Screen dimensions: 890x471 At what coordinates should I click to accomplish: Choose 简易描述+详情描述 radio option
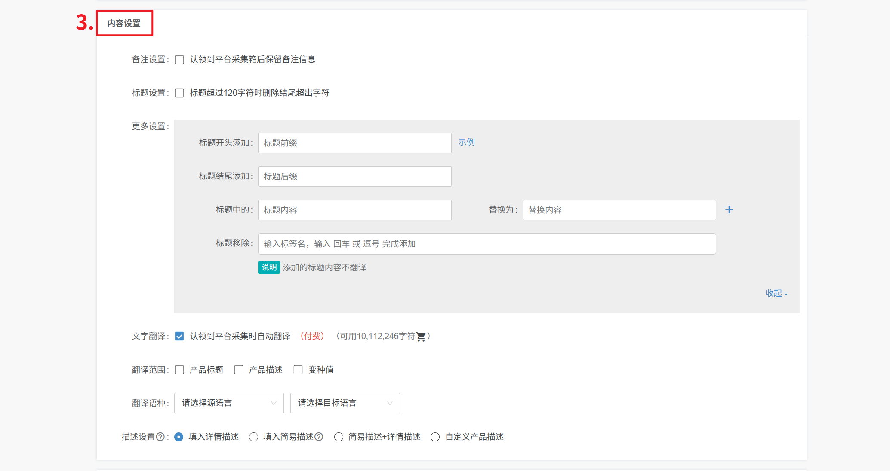339,437
